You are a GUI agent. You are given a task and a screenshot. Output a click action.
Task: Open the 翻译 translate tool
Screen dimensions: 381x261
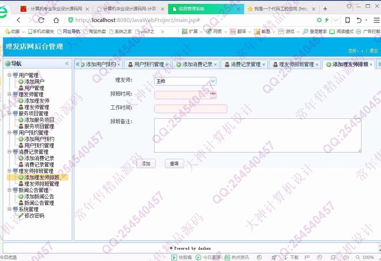point(238,32)
